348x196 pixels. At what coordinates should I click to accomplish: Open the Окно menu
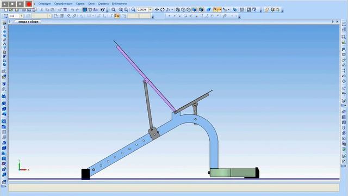(x=91, y=4)
